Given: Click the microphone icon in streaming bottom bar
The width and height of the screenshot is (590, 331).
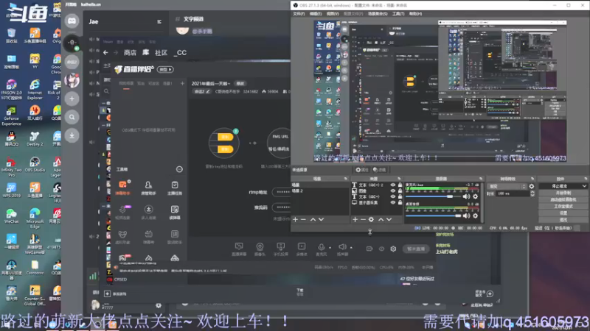Looking at the screenshot, I should point(321,249).
